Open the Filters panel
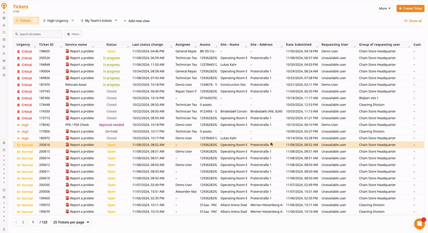428x233 pixels. click(x=73, y=34)
